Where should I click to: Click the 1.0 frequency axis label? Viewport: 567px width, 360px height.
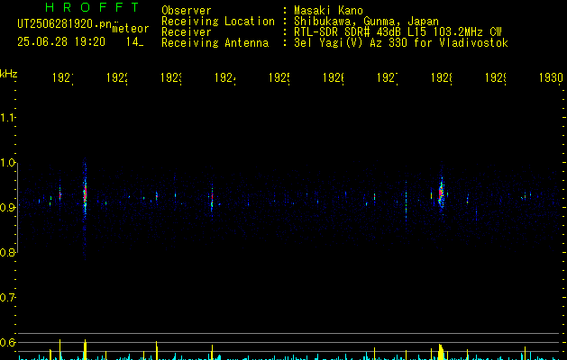7,163
